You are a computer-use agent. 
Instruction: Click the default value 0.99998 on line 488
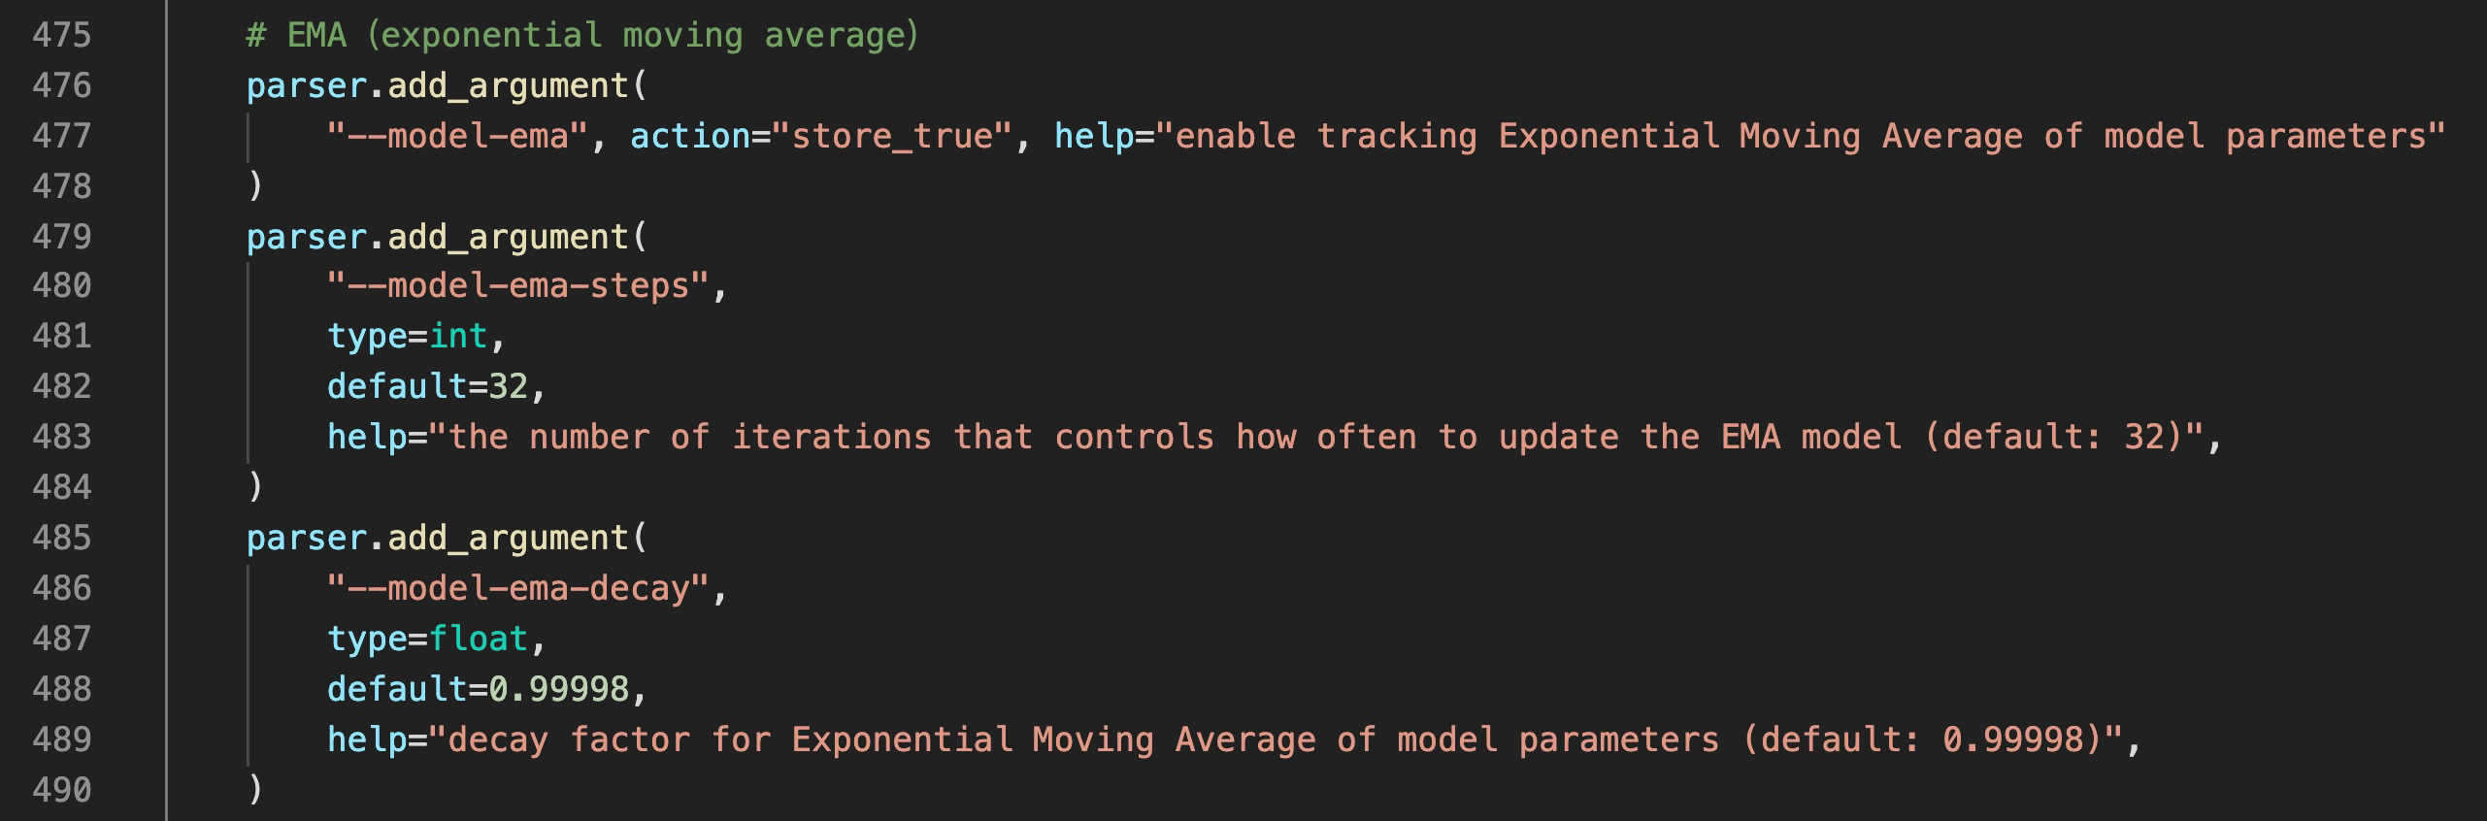coord(559,689)
